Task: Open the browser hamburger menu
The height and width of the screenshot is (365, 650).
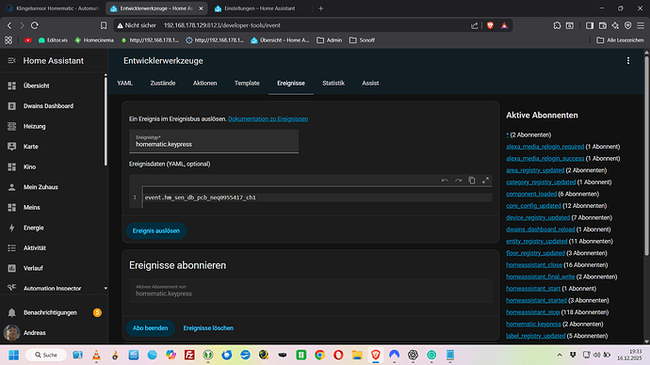Action: click(x=641, y=25)
